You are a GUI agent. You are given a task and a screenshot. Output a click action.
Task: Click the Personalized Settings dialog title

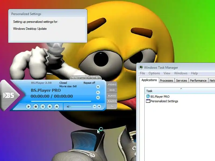point(26,14)
